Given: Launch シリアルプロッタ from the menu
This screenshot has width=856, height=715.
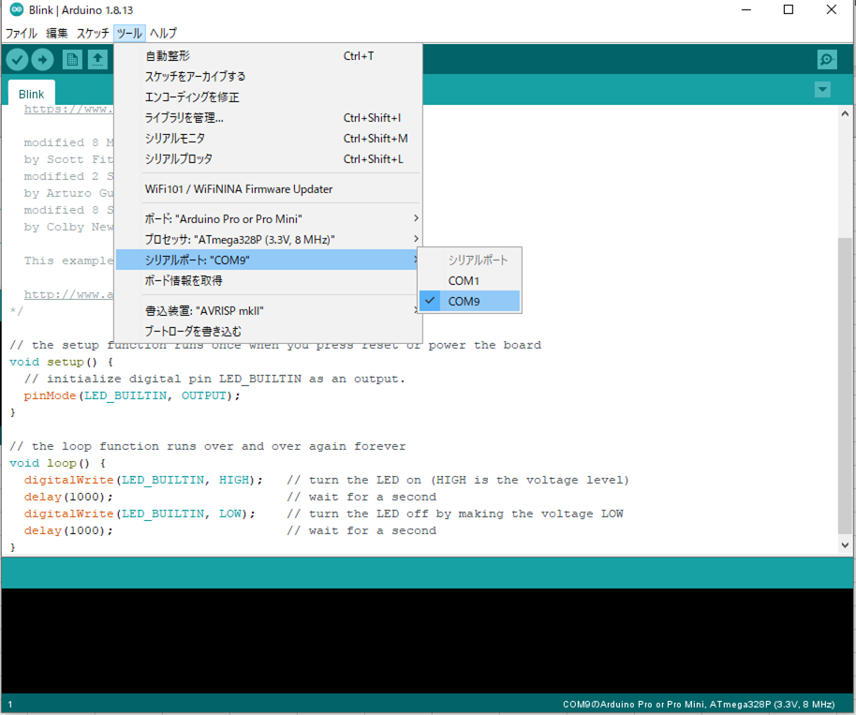Looking at the screenshot, I should (268, 159).
